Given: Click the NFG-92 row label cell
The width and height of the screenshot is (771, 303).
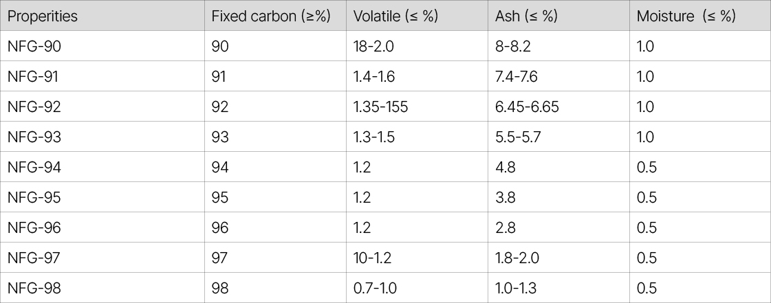Looking at the screenshot, I should pyautogui.click(x=34, y=107).
